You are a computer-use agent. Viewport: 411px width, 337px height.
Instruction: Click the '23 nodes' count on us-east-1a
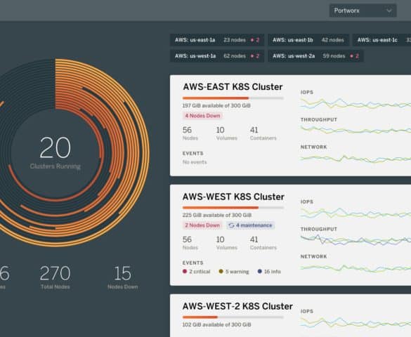coord(235,40)
